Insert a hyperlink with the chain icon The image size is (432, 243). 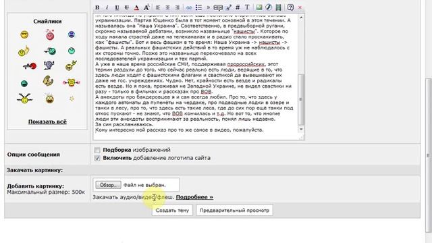coord(189,7)
